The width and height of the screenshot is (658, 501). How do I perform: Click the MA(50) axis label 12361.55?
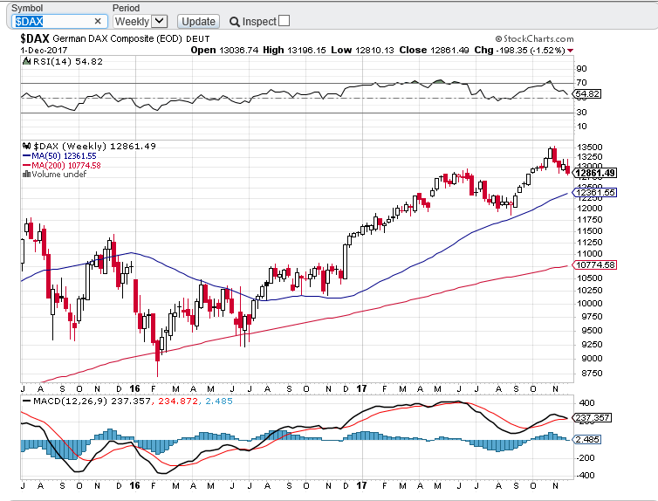594,193
